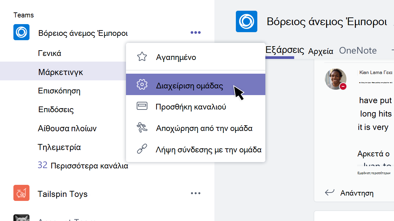Click the gear icon for Διαχείριση ομάδας
This screenshot has height=221, width=394.
click(142, 84)
